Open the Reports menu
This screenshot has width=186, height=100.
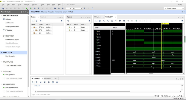click(x=27, y=5)
